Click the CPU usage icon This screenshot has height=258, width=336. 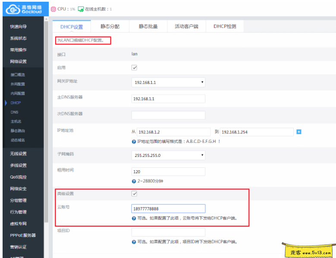pos(53,9)
